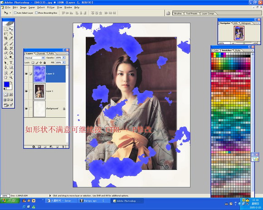Select the Lasso tool
The width and height of the screenshot is (263, 210).
(x=6, y=34)
